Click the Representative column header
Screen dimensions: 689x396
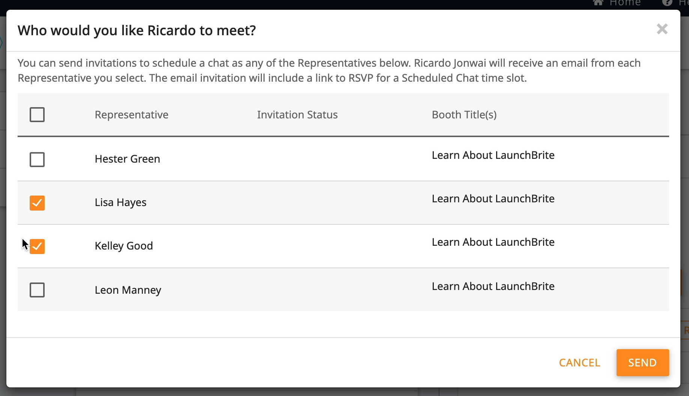click(131, 115)
